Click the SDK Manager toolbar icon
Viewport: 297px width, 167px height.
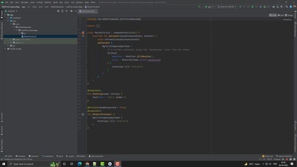[282, 7]
